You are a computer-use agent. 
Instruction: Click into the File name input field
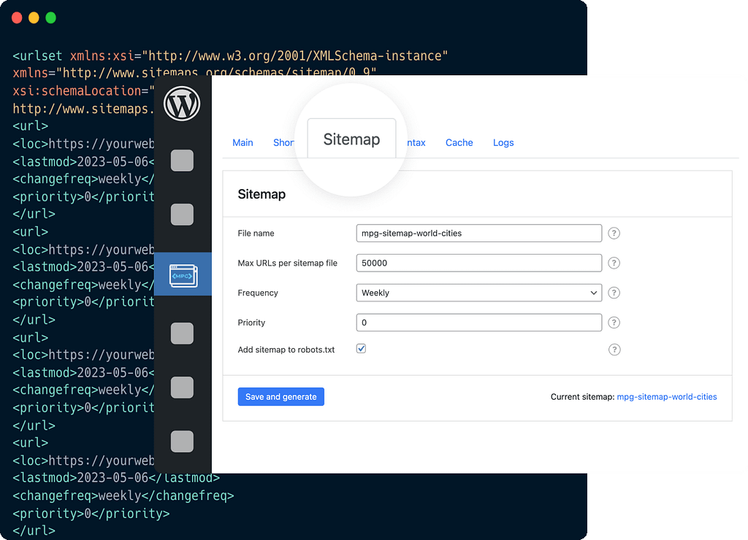point(478,234)
